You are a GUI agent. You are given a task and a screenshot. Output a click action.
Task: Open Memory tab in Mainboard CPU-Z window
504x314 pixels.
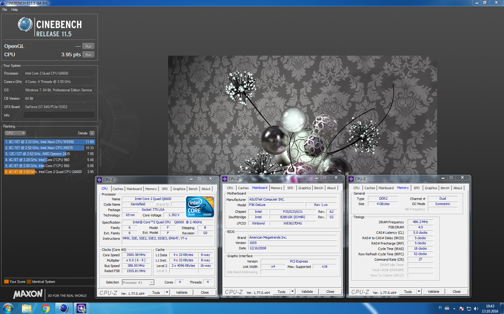(x=276, y=188)
